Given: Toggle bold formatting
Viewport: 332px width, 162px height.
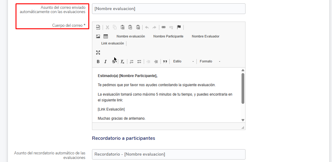Looking at the screenshot, I should (98, 62).
